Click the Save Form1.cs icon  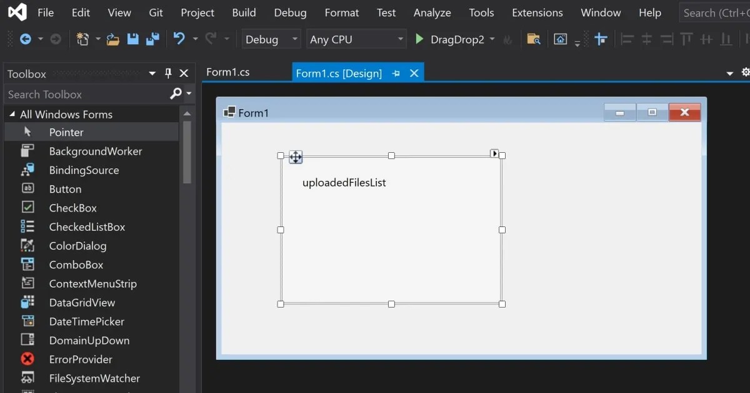point(132,39)
